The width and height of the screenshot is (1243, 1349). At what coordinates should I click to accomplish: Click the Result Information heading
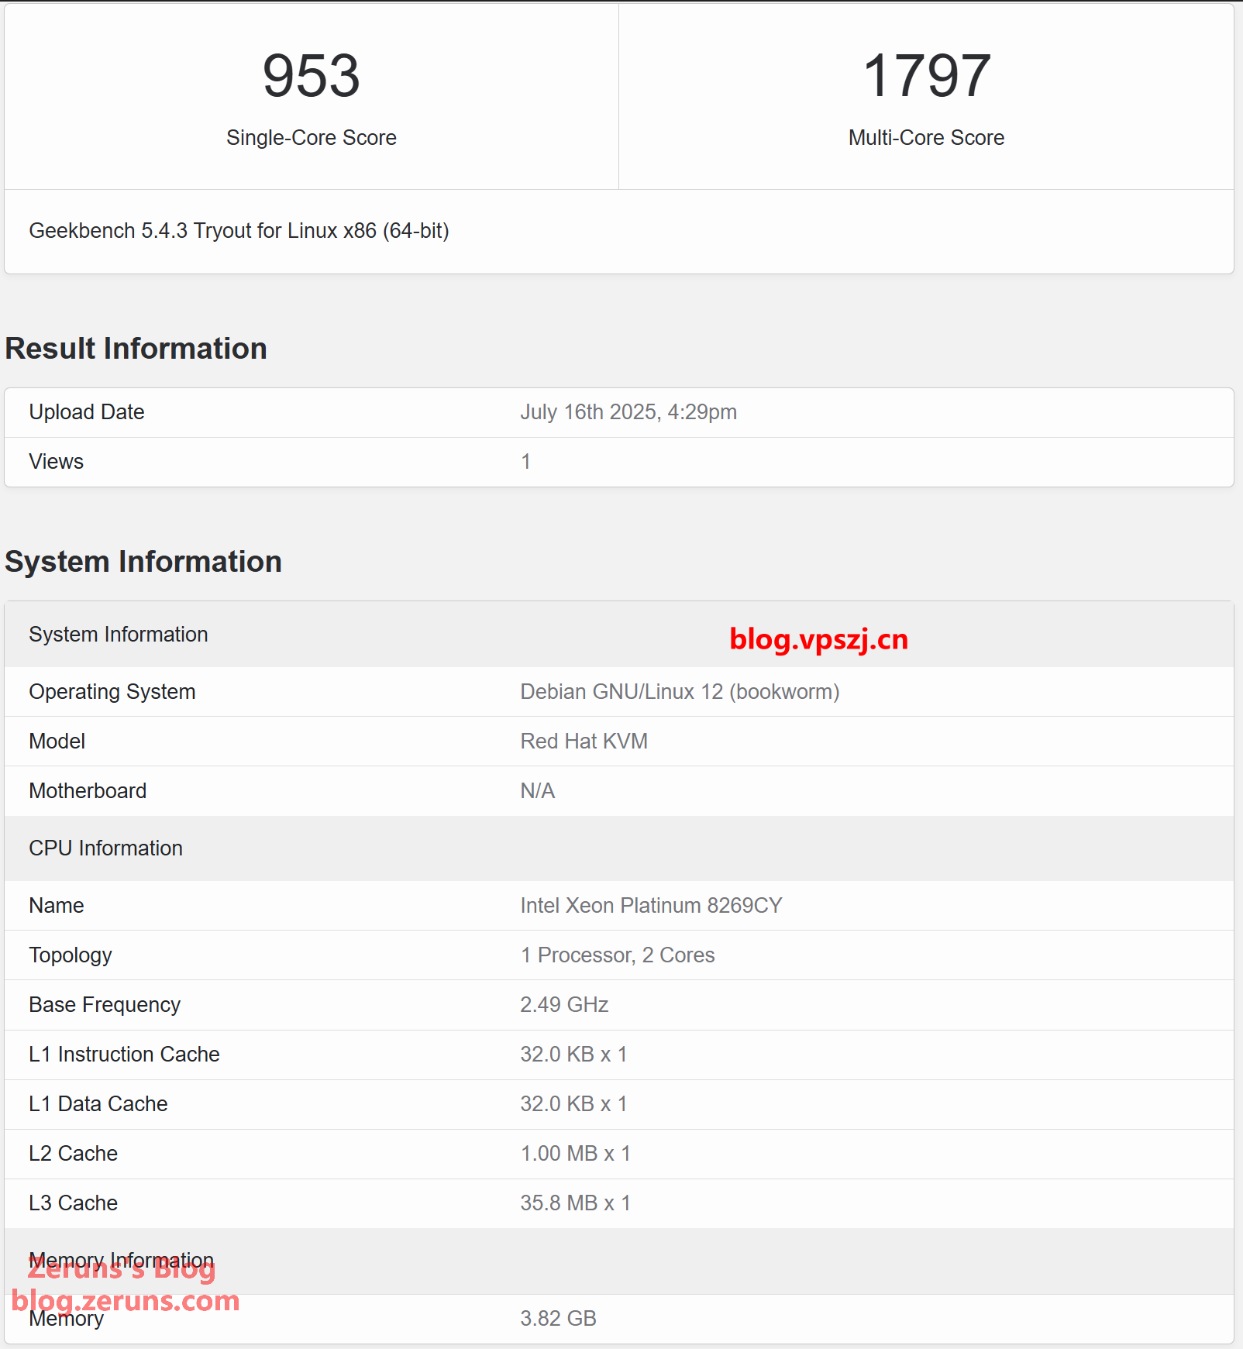(x=136, y=349)
